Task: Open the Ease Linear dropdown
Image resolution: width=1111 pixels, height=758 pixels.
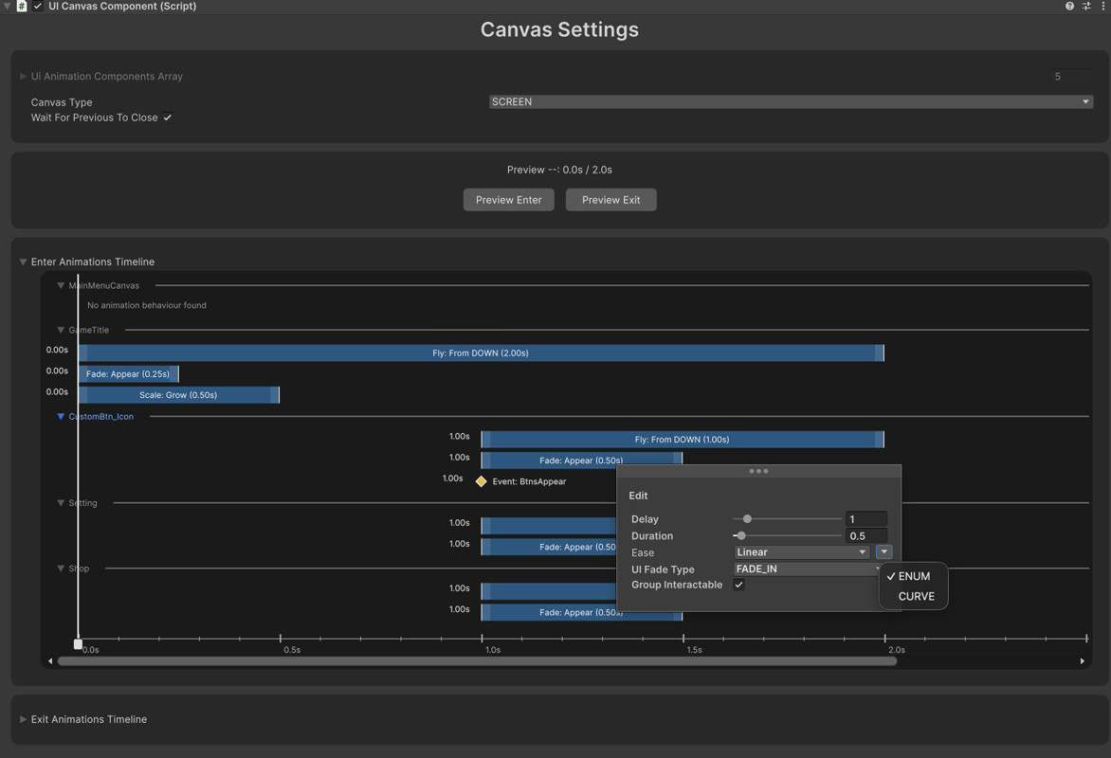Action: pos(801,552)
